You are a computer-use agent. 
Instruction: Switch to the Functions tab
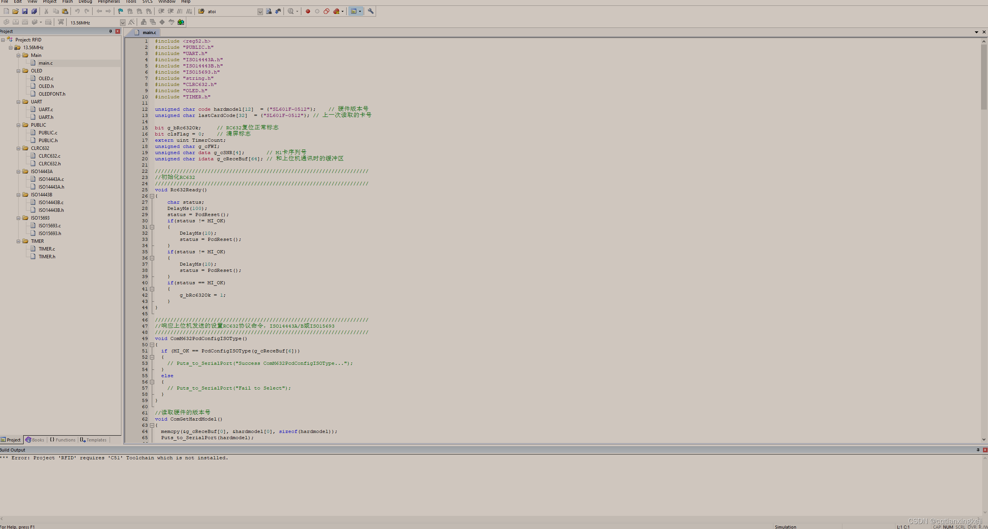click(62, 440)
